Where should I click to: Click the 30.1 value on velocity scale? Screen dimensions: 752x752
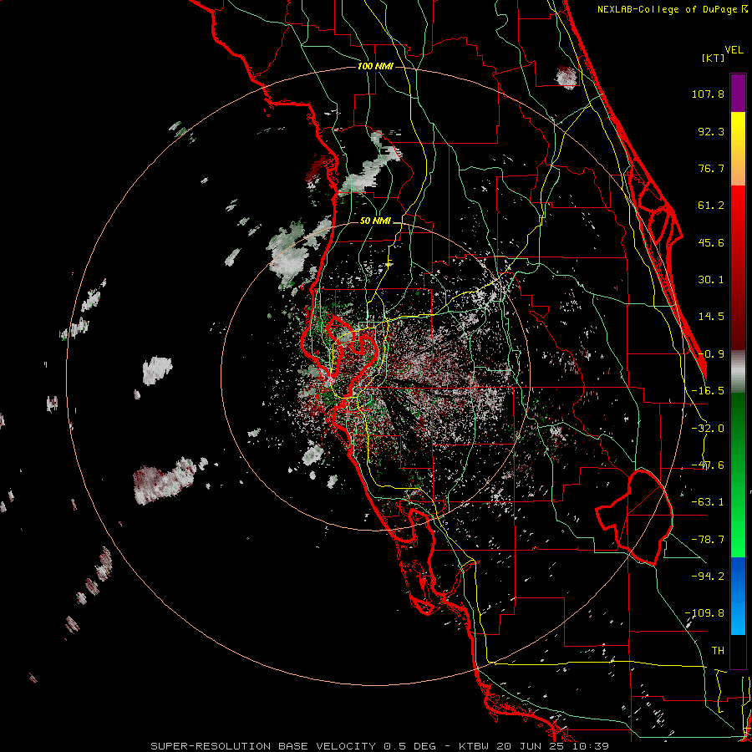point(711,280)
